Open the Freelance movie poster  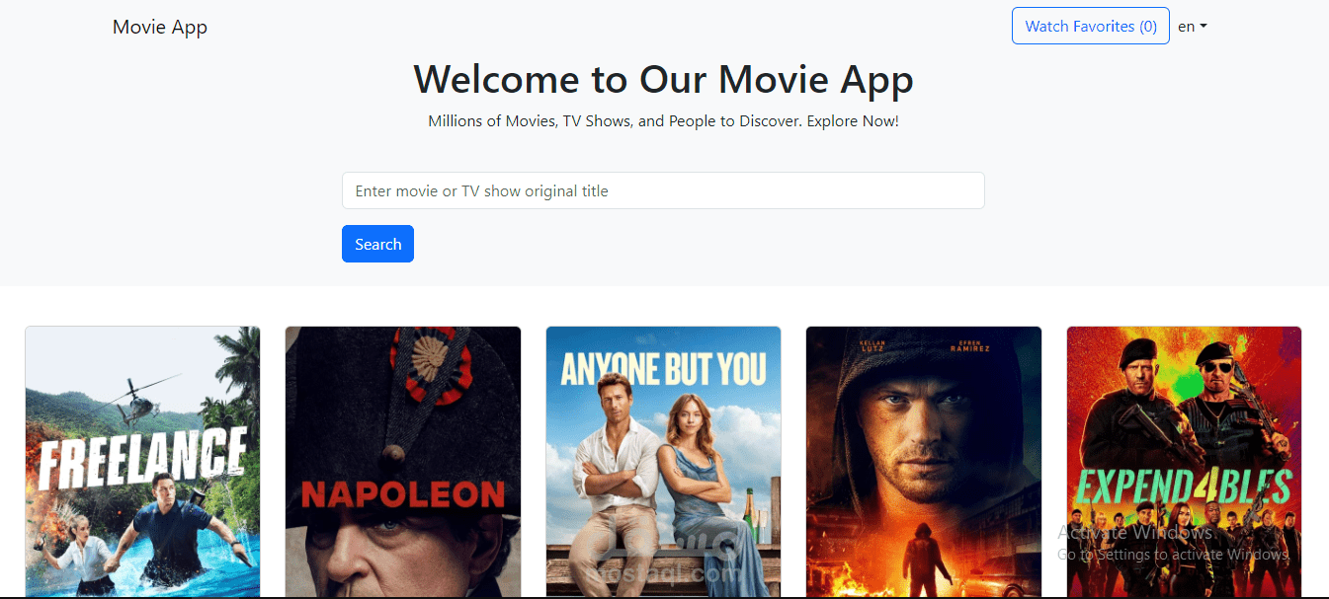142,462
